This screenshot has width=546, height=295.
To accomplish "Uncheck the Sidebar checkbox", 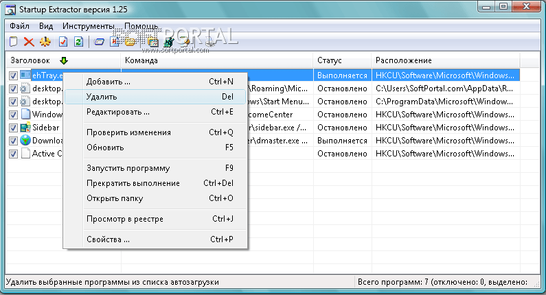I will (x=13, y=128).
